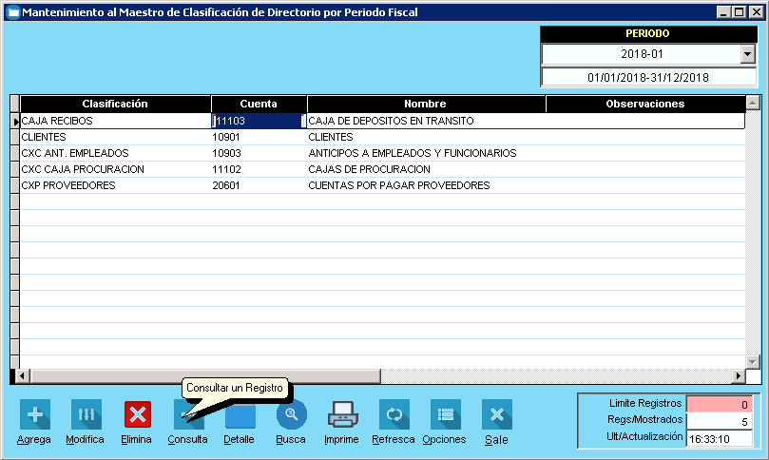Click the Agrega plus icon
Screen dimensions: 769x460
click(x=35, y=414)
